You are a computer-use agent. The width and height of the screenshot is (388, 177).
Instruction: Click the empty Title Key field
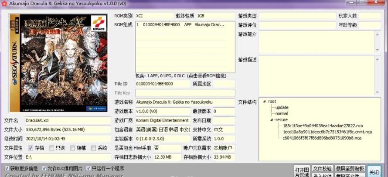click(185, 93)
